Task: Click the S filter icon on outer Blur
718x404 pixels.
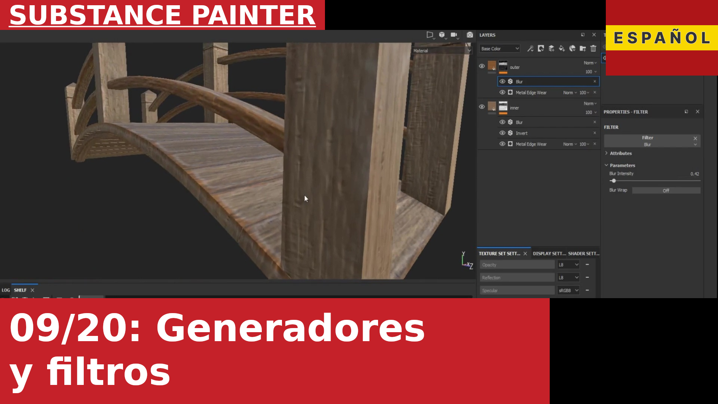Action: point(510,81)
